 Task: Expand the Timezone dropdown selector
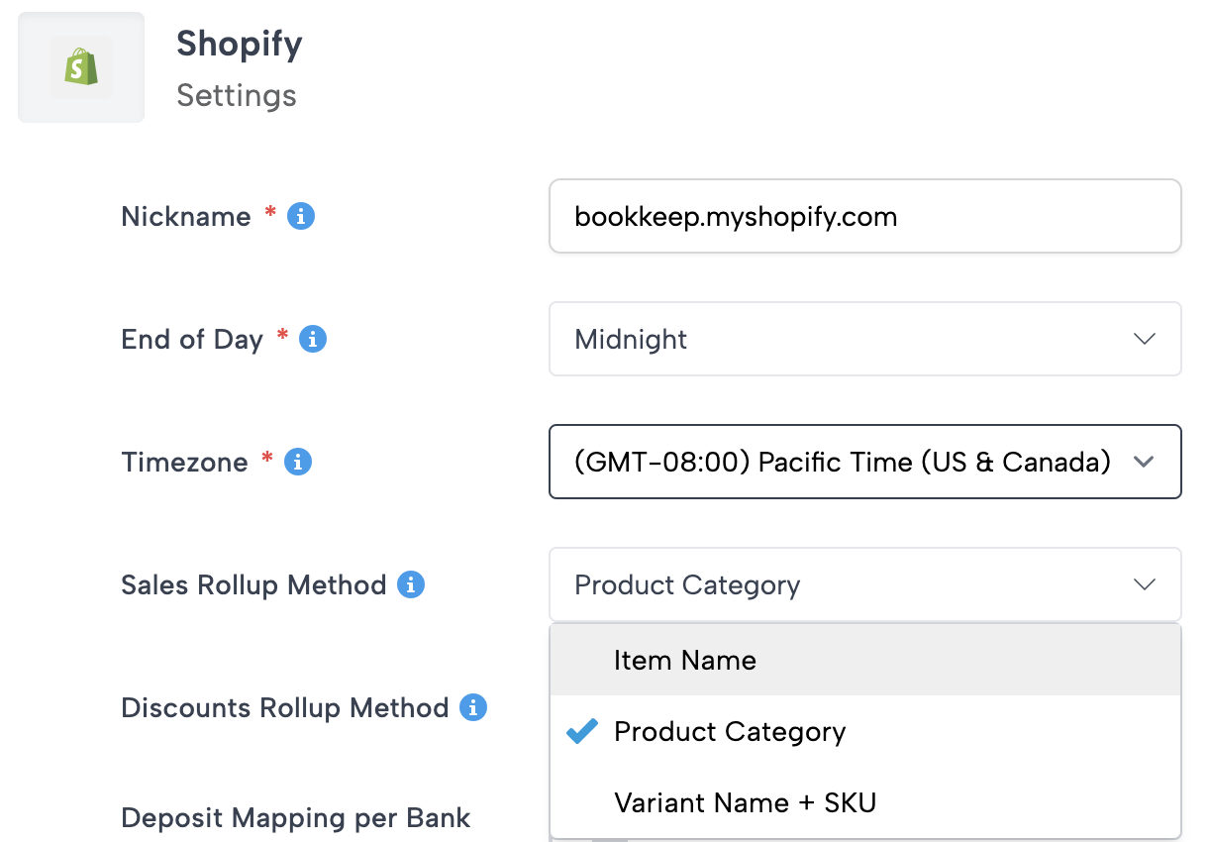click(864, 462)
